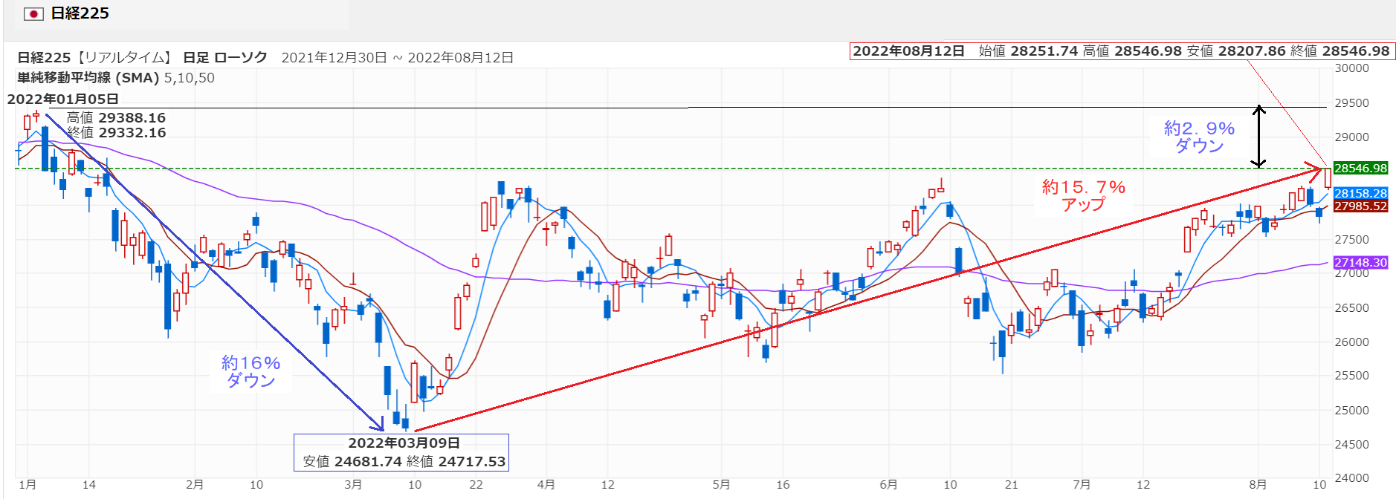Click the blue 28158.28 SMA5 value tag
This screenshot has height=499, width=1396.
tap(1360, 193)
